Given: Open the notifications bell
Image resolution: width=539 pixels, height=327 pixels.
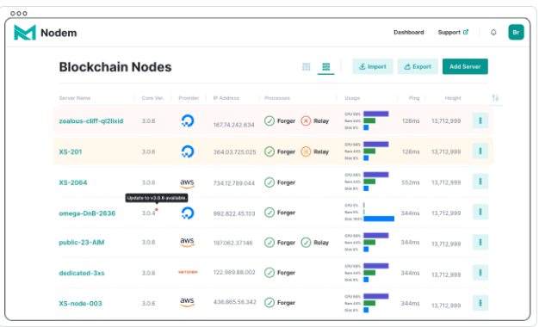Looking at the screenshot, I should (x=493, y=33).
